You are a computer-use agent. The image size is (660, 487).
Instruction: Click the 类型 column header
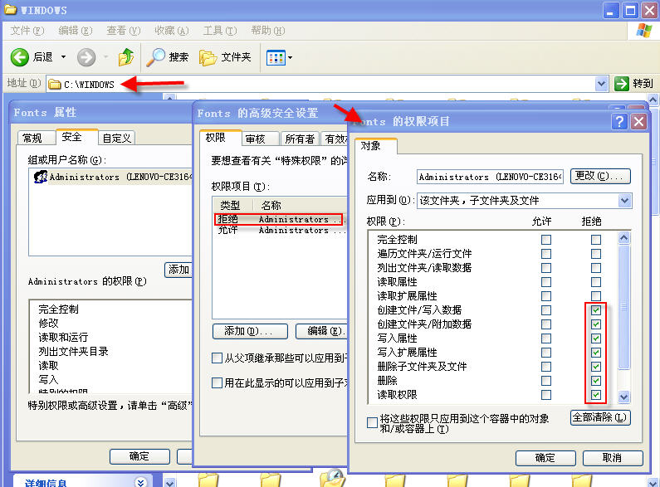click(x=232, y=206)
